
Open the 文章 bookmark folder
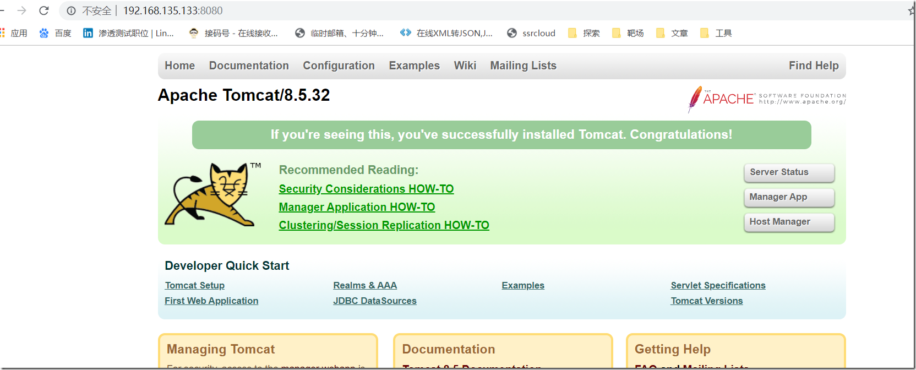(672, 33)
